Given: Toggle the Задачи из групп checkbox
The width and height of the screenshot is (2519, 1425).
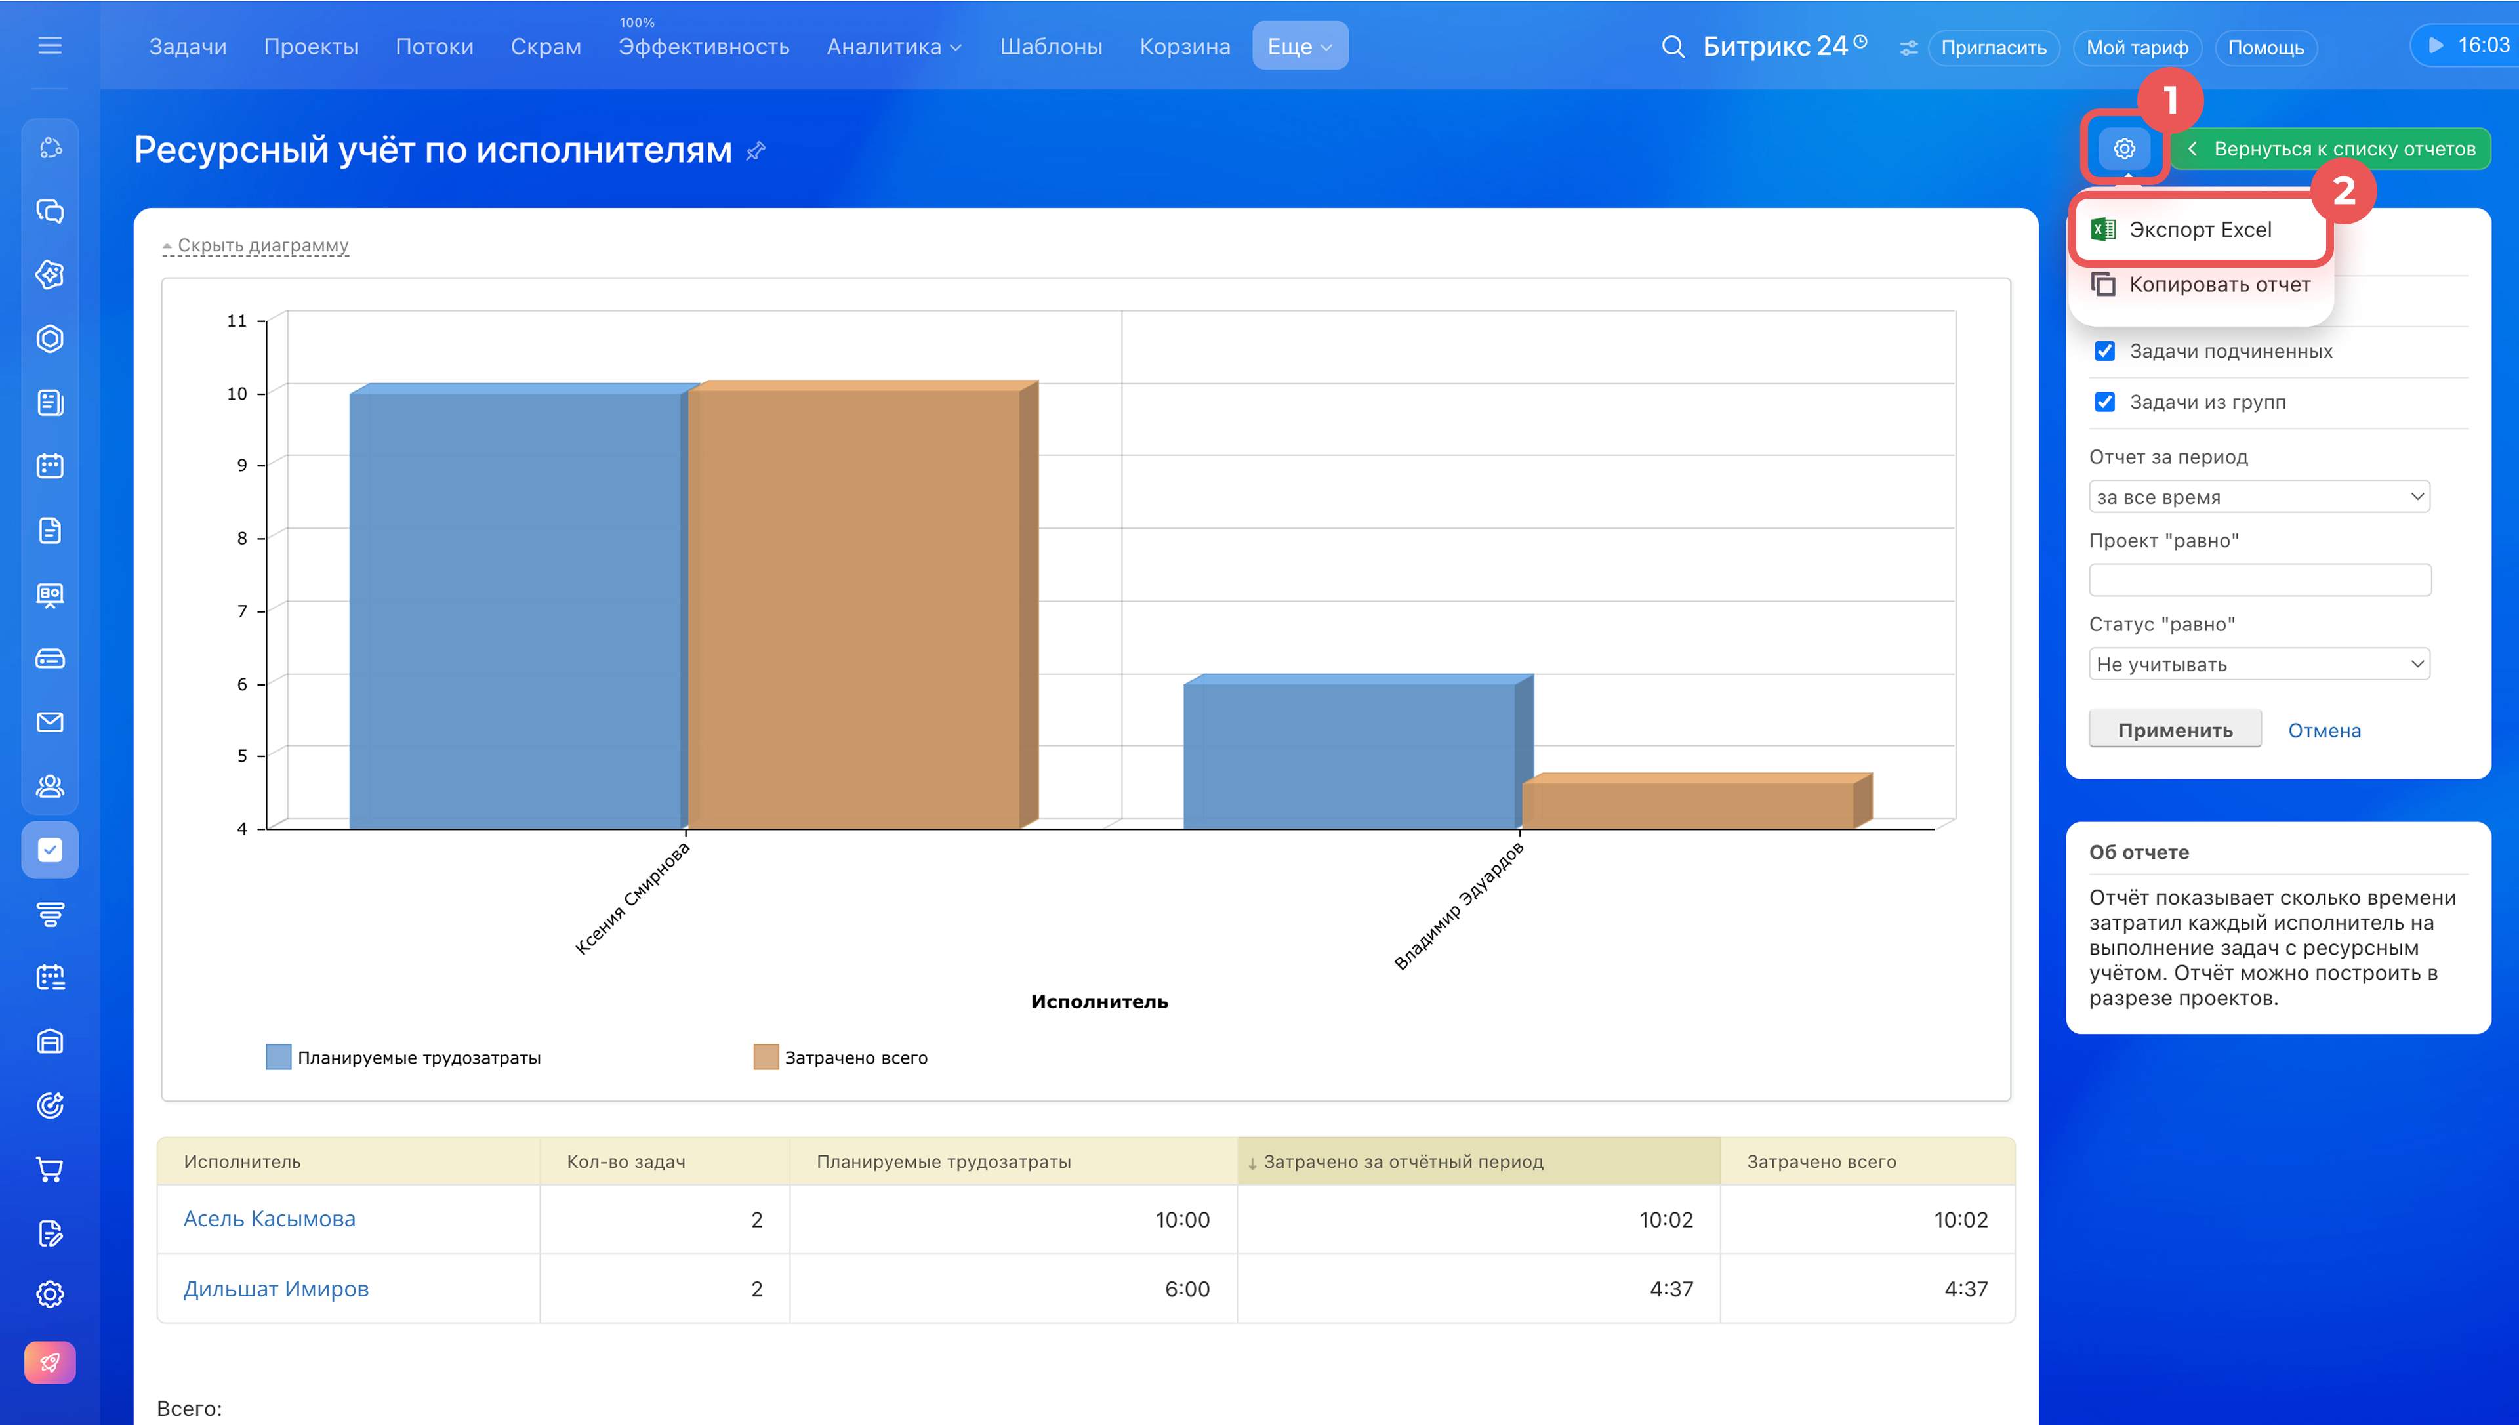Looking at the screenshot, I should pos(2105,402).
